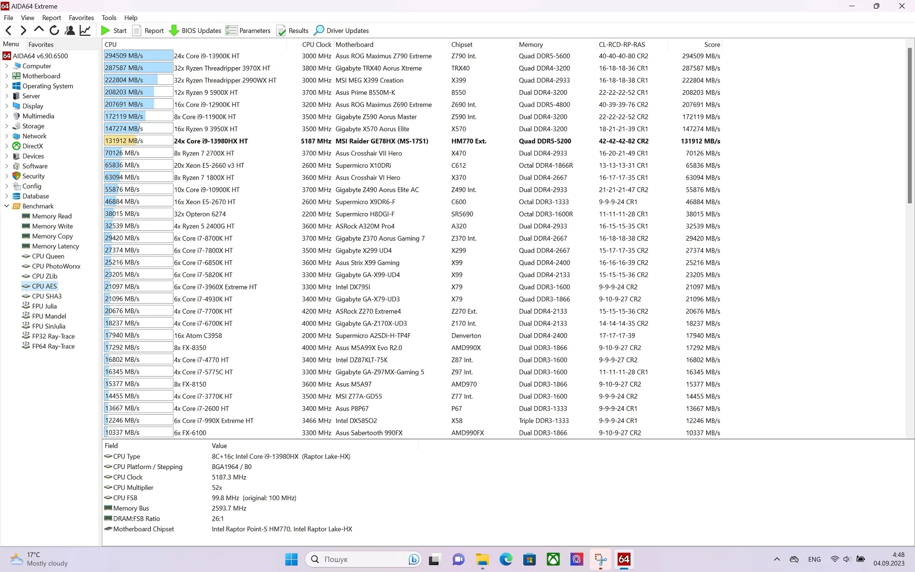Expand the Computer tree node

7,66
